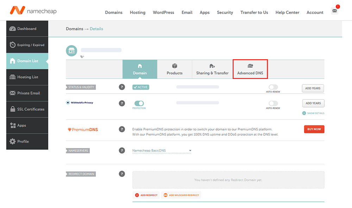Click the Expiring / Expired clock icon
The image size is (352, 208).
click(13, 45)
